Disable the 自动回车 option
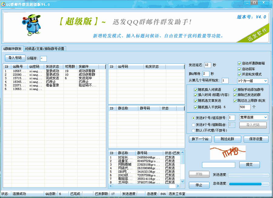Viewport: 273px width, 198px height. [x=240, y=69]
